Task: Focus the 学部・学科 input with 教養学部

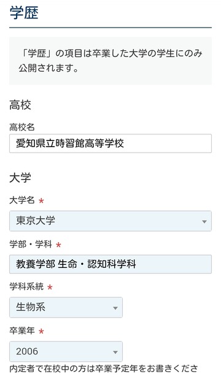Action: click(x=110, y=264)
